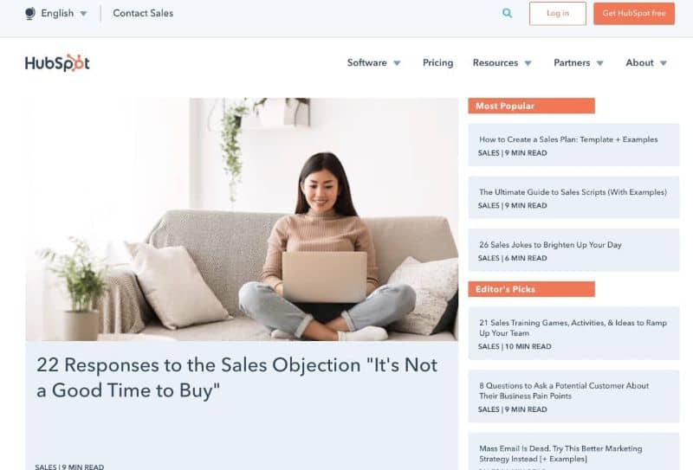The image size is (693, 470).
Task: Click the Contact Sales link
Action: [143, 13]
